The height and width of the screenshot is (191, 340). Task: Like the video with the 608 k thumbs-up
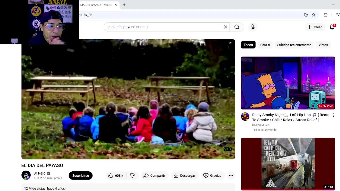[116, 176]
